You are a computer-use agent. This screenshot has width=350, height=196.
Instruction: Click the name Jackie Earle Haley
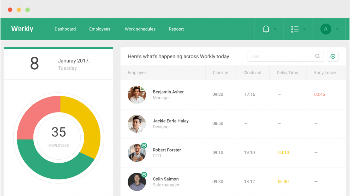coord(171,121)
